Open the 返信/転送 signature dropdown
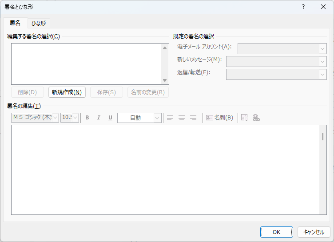 coord(322,74)
